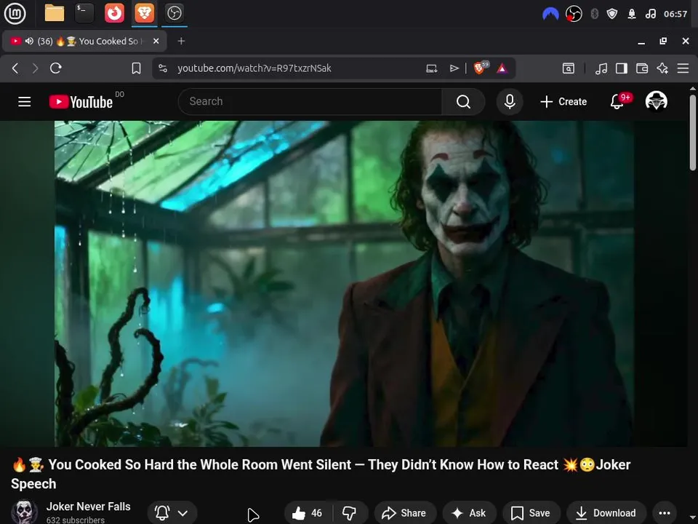Click the Ask button

coord(469,513)
